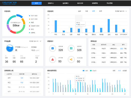131x98 pixels.
Task: Click the blue 播放 link in first recording row
Action: pyautogui.click(x=122, y=48)
